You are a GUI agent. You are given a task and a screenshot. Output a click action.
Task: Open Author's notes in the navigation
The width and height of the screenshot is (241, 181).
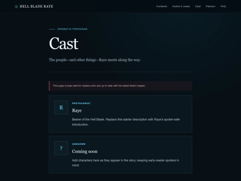181,6
